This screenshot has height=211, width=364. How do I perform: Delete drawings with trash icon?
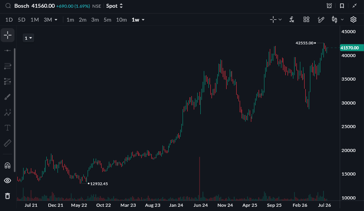[7, 196]
